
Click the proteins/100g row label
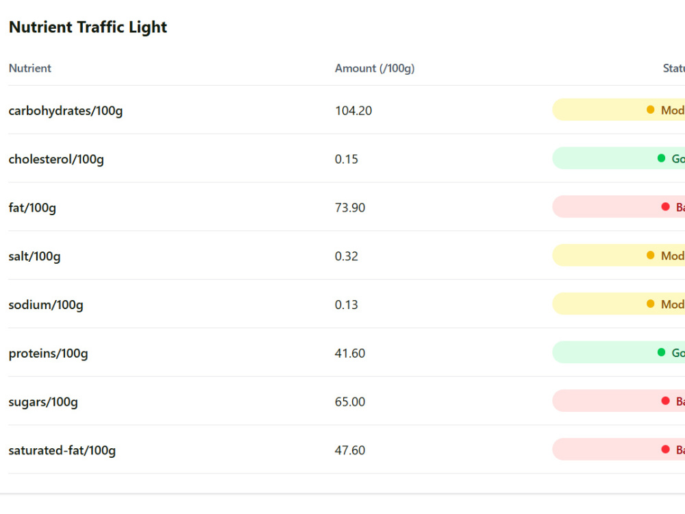[48, 354]
